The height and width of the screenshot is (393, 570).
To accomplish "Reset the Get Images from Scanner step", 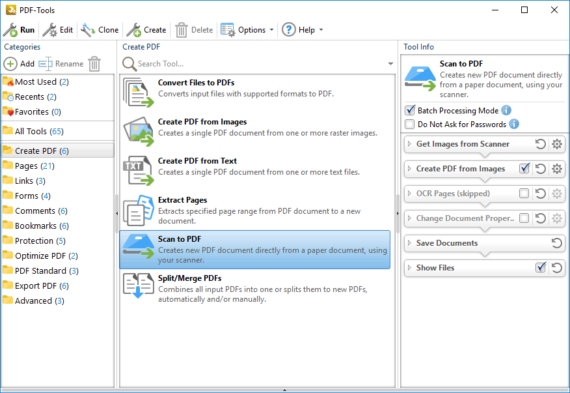I will pyautogui.click(x=540, y=144).
